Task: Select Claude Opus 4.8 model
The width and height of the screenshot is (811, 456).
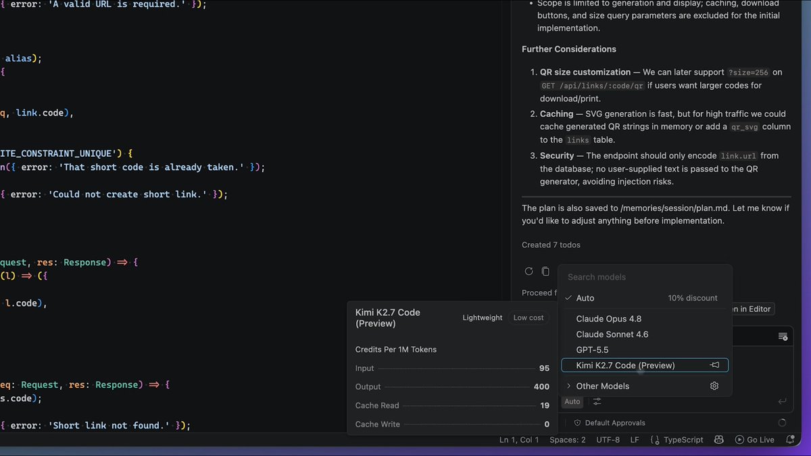Action: pos(645,319)
